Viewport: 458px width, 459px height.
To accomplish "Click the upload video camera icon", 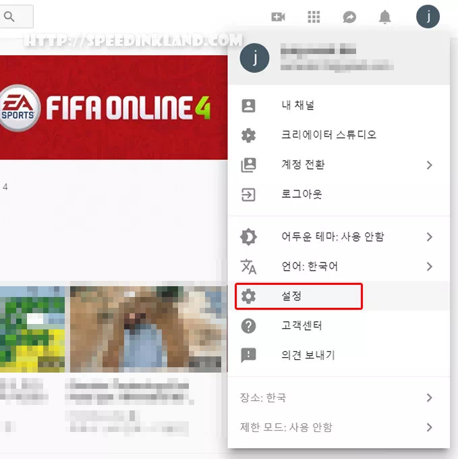I will (x=278, y=17).
